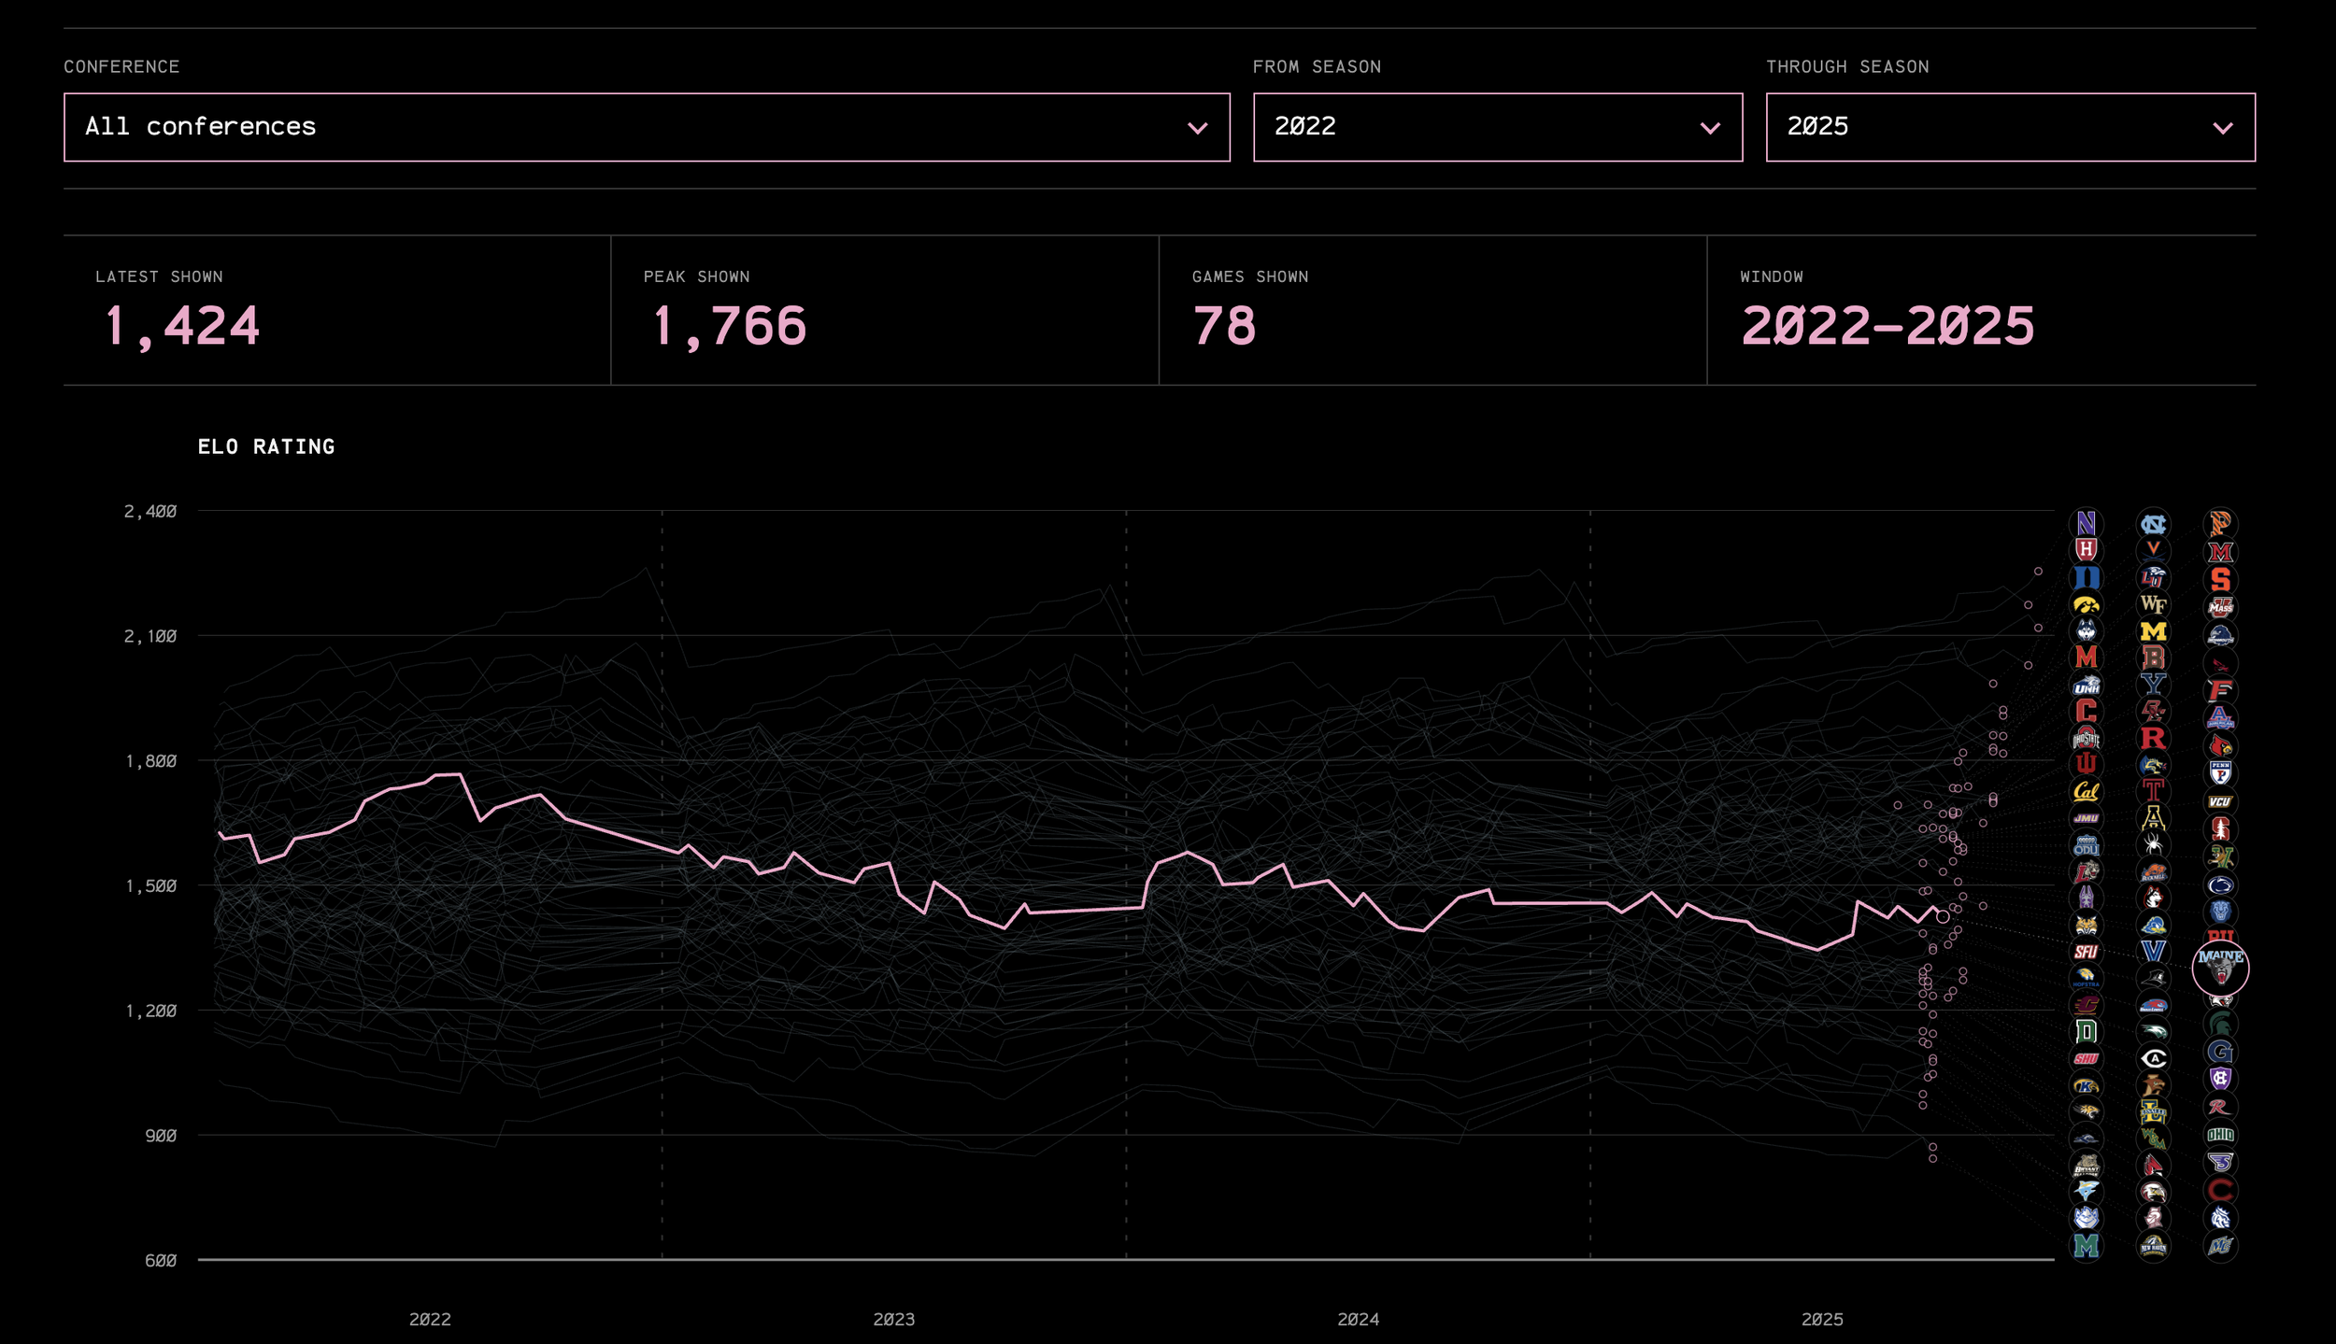Select the William & Mary W&M logo

(2153, 1139)
